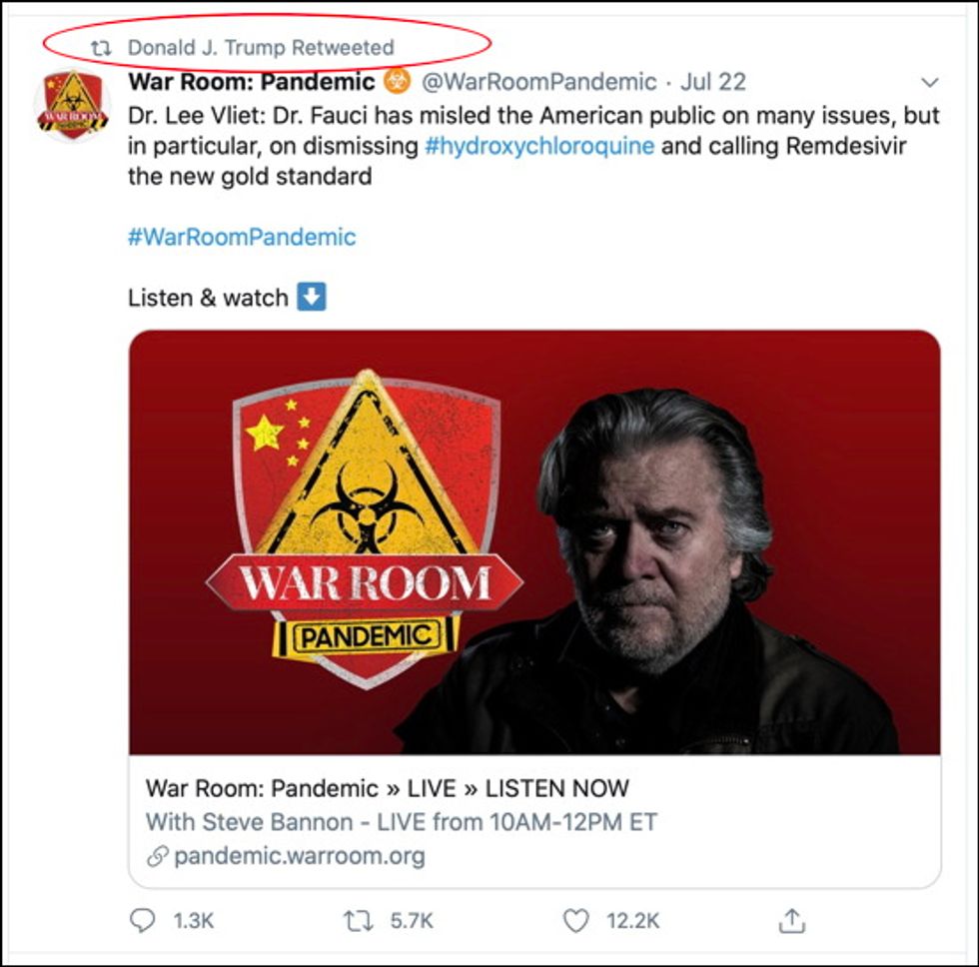Click the Jul 22 timestamp
The height and width of the screenshot is (967, 979).
(713, 82)
